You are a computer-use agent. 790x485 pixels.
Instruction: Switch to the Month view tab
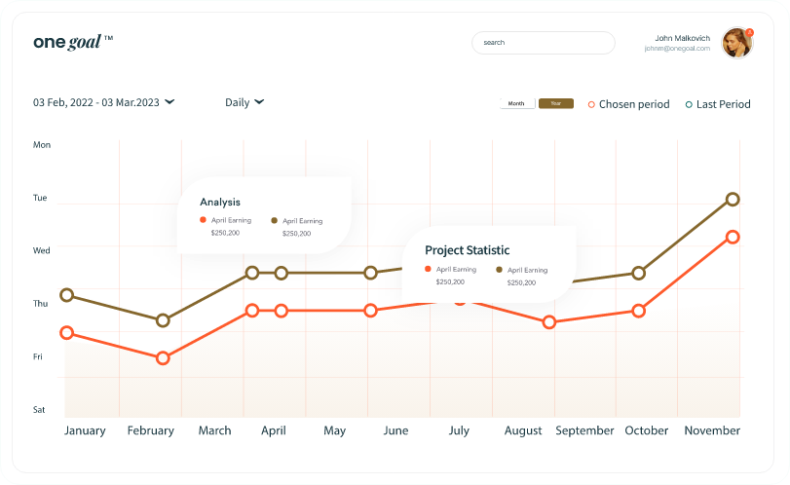[516, 103]
